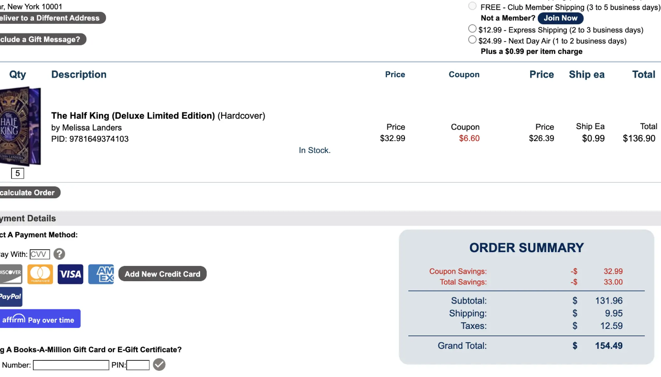Screen dimensions: 661x377
Task: Pay with the PayPal icon
Action: coord(11,297)
